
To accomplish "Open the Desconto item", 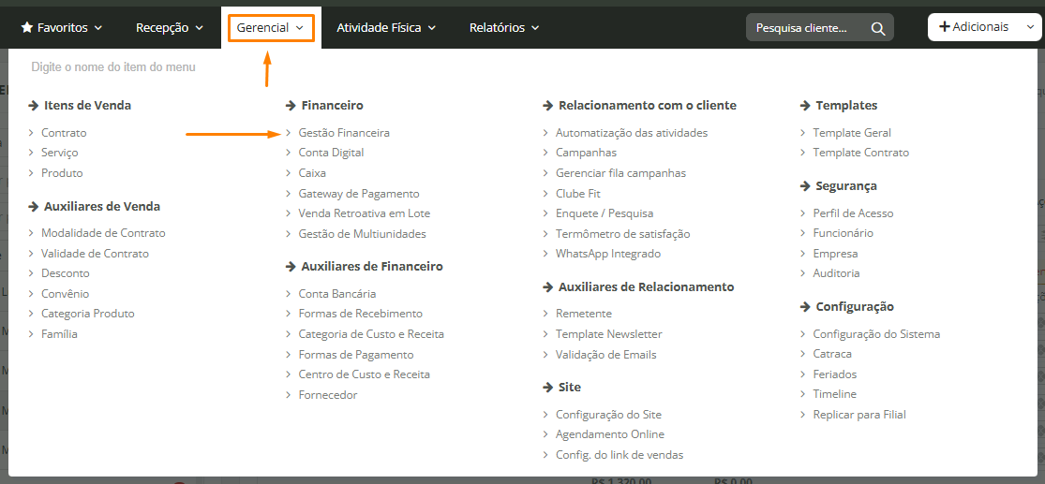I will (66, 273).
